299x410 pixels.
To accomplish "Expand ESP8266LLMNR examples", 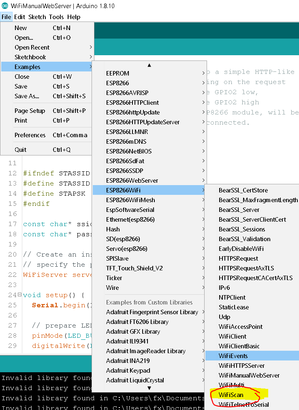I will (x=149, y=132).
